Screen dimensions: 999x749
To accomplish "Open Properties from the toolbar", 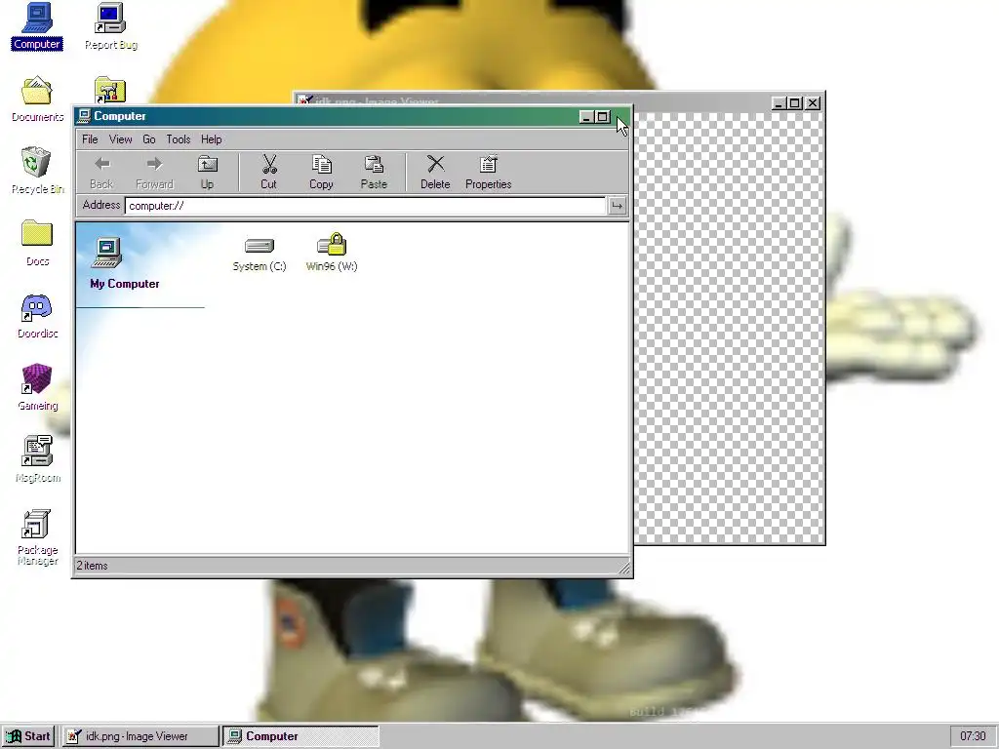I will 488,173.
